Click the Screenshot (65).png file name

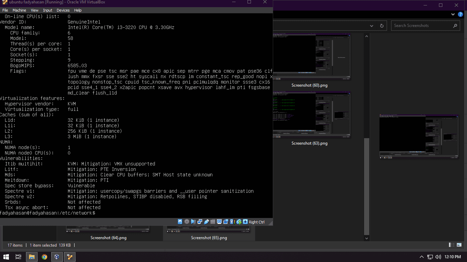pyautogui.click(x=209, y=238)
